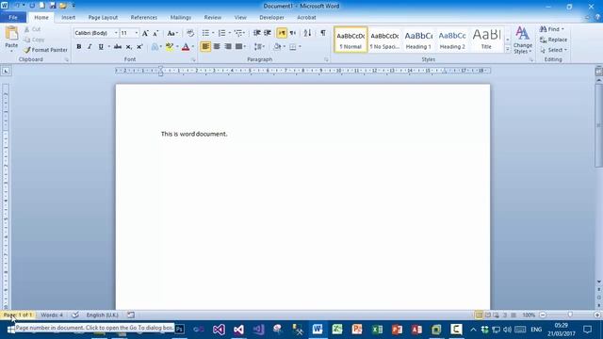
Task: Open Excel from the taskbar
Action: (377, 330)
